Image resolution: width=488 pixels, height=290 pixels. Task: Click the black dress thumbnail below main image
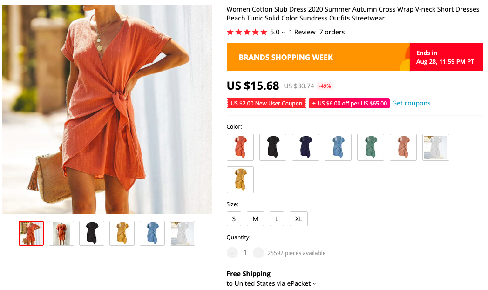pyautogui.click(x=91, y=233)
